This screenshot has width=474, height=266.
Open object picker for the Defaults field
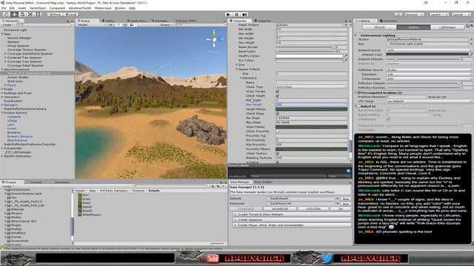[x=338, y=199]
